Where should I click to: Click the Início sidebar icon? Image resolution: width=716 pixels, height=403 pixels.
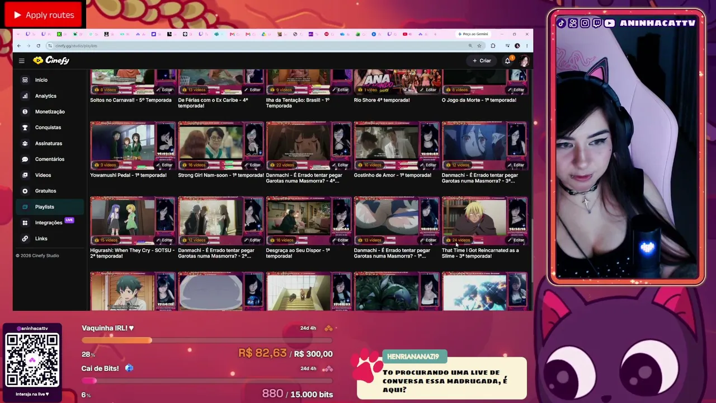[x=25, y=80]
